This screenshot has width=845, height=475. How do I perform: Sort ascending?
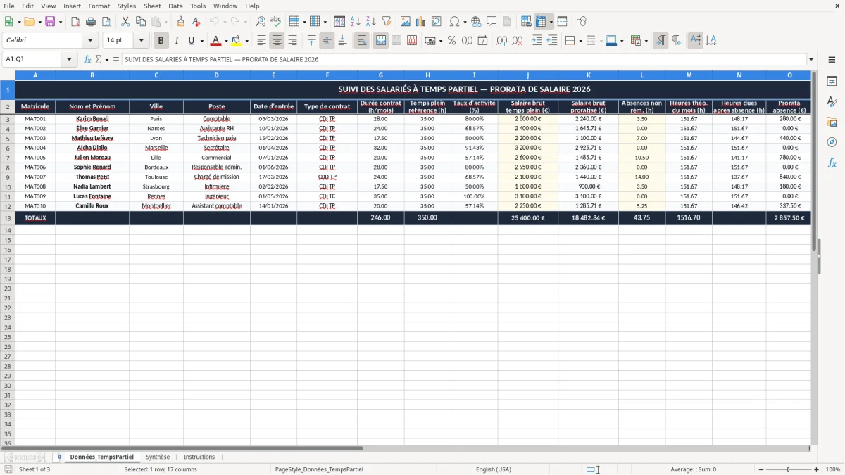pos(356,22)
